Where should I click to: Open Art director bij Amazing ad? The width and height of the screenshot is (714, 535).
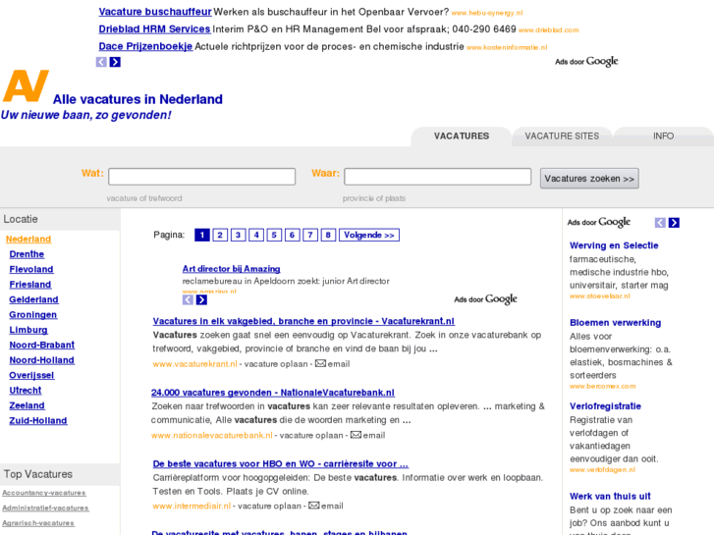tap(232, 269)
